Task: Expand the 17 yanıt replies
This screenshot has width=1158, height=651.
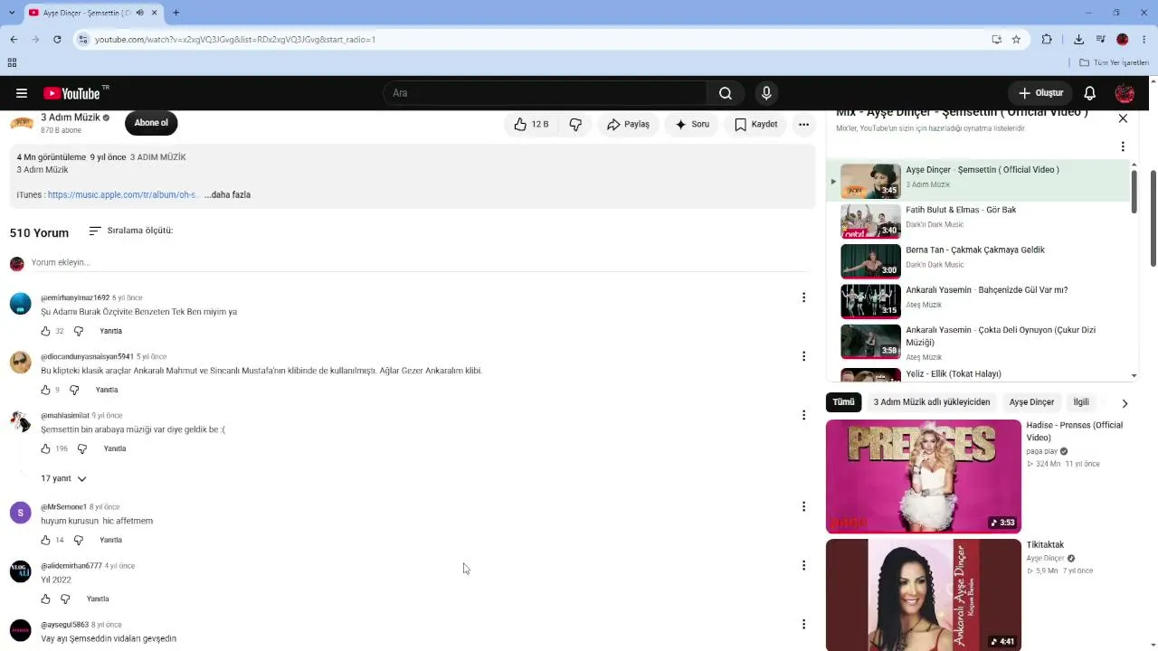Action: click(x=63, y=478)
